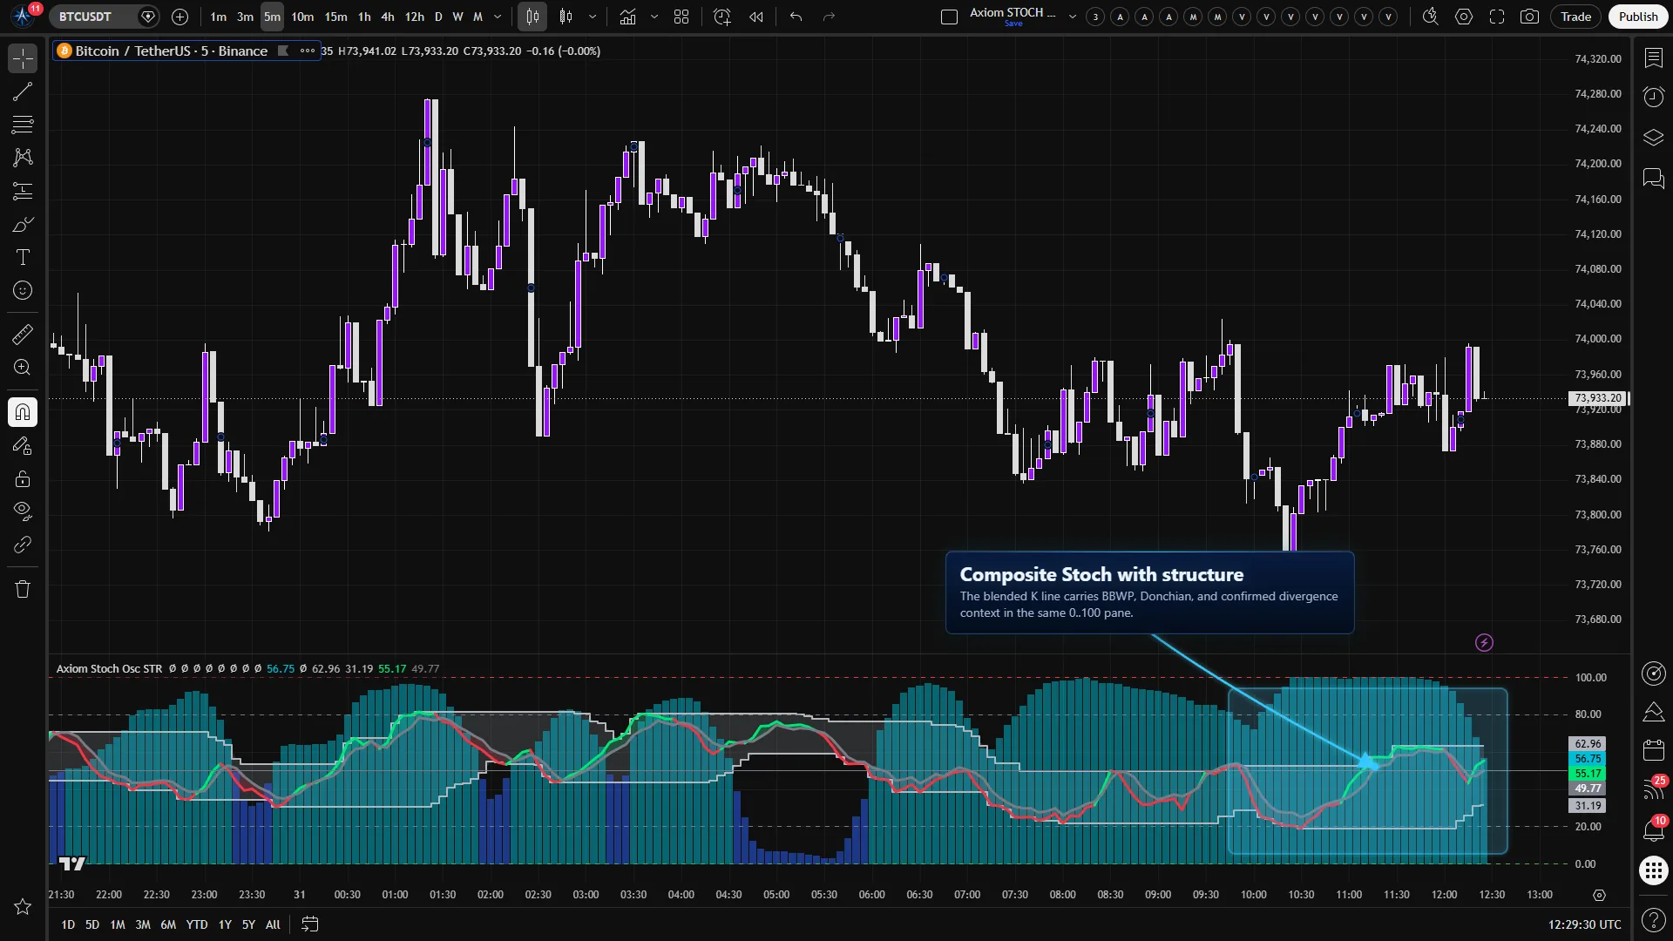Click the Trade button

(x=1575, y=17)
